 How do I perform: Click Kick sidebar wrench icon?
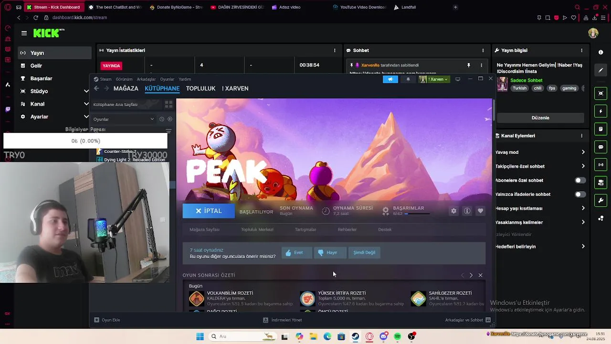pos(601,200)
